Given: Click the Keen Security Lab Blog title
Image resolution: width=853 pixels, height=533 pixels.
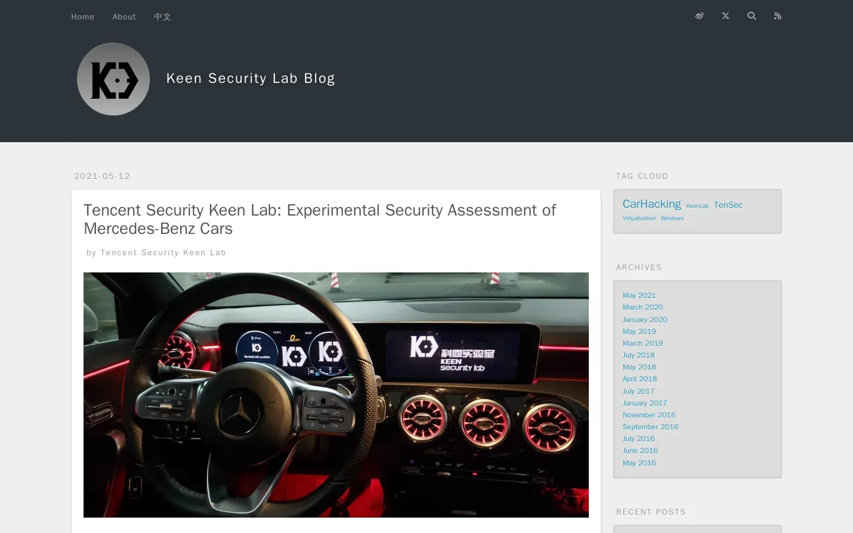Looking at the screenshot, I should [251, 78].
